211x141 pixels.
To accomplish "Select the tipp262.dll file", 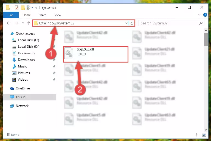I will pos(96,54).
